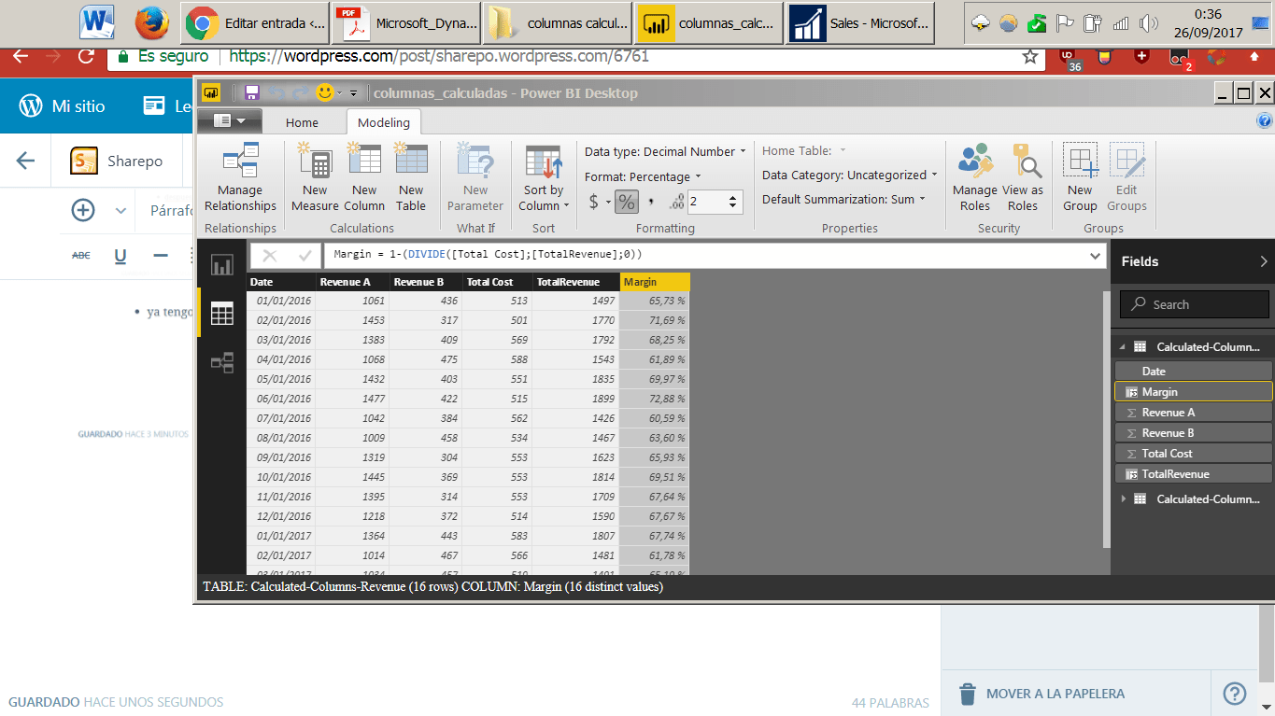The image size is (1275, 716).
Task: Save the Power BI file
Action: [251, 92]
